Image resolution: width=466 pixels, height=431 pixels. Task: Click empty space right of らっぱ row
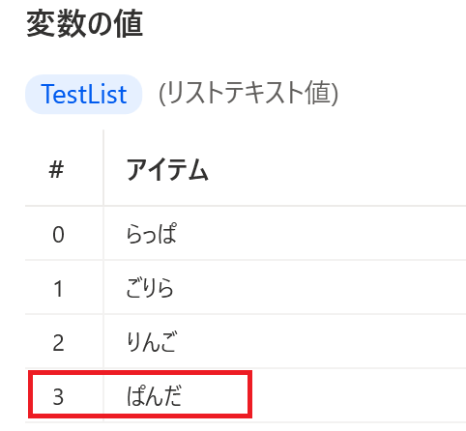pyautogui.click(x=322, y=233)
